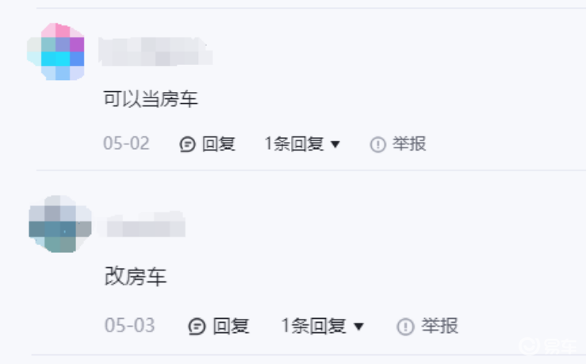Click the "举报" text on the 05-02 comment
Screen dimensions: 586x364
tap(409, 144)
